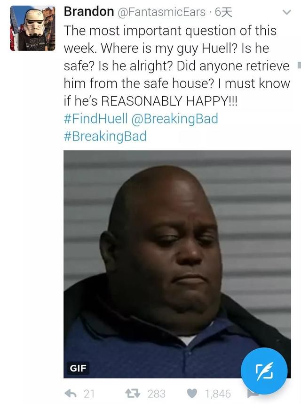Expand the tweet options chevron
Image resolution: width=301 pixels, height=404 pixels.
(x=286, y=12)
